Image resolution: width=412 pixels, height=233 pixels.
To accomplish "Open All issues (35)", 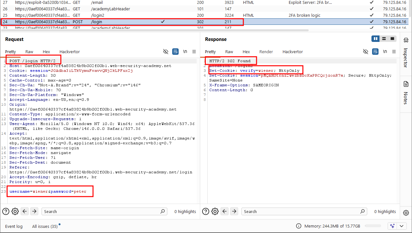I will (45, 226).
